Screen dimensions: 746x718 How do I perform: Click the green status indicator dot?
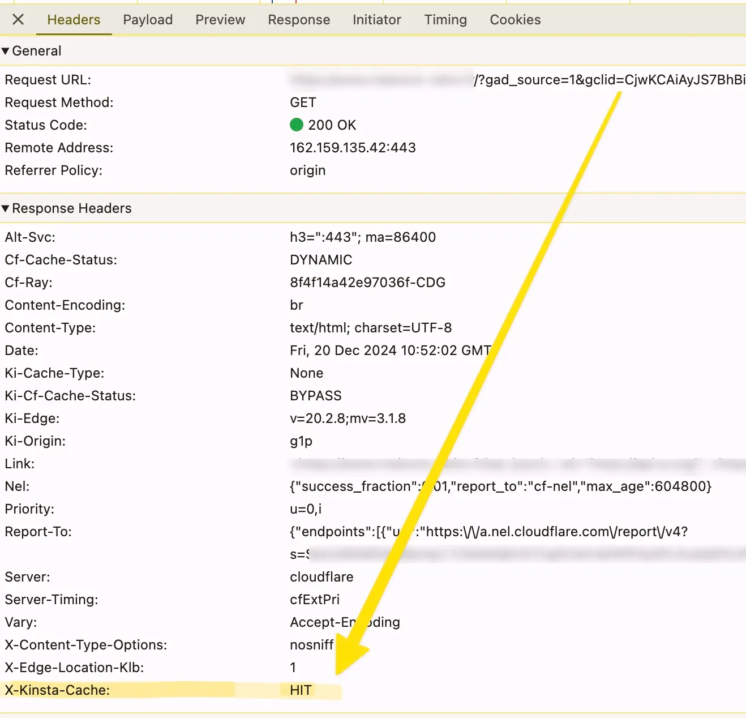(x=297, y=125)
